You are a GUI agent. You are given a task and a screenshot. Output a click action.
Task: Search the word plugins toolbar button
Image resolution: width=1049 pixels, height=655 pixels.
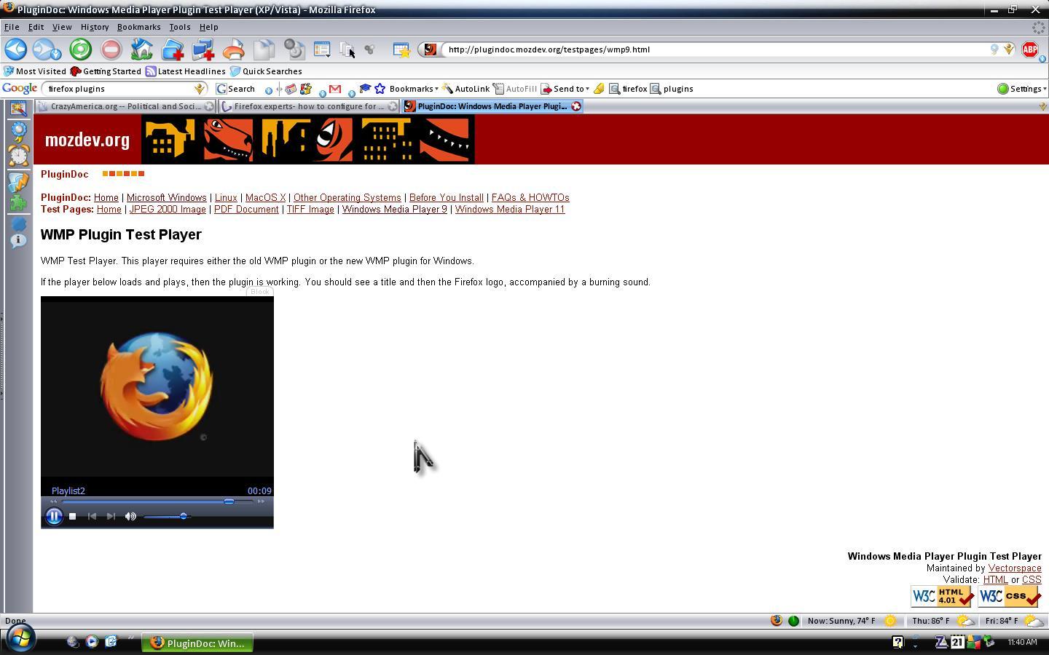pos(672,89)
